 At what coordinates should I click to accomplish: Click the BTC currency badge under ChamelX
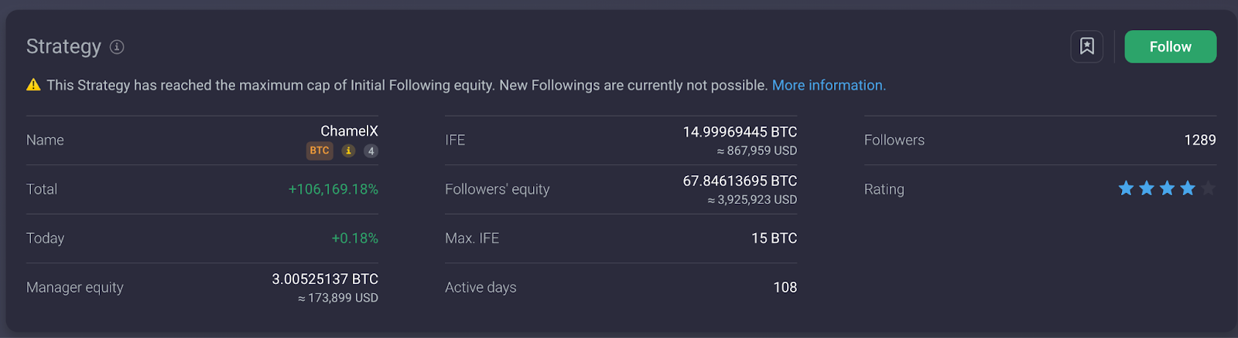pos(320,150)
